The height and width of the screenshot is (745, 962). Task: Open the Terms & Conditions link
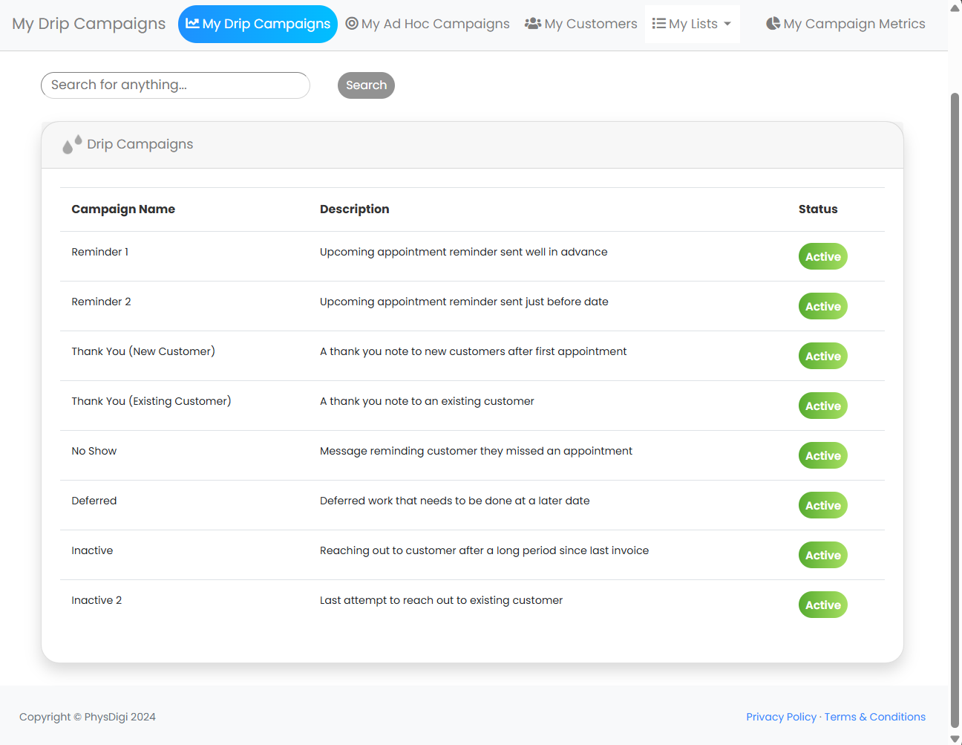pyautogui.click(x=874, y=717)
